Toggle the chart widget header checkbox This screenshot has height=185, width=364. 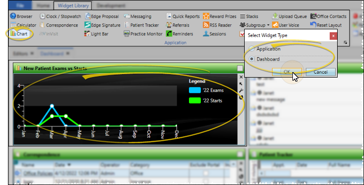[x=240, y=68]
